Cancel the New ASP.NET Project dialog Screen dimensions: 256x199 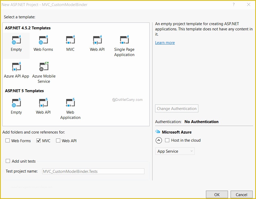pyautogui.click(x=242, y=195)
